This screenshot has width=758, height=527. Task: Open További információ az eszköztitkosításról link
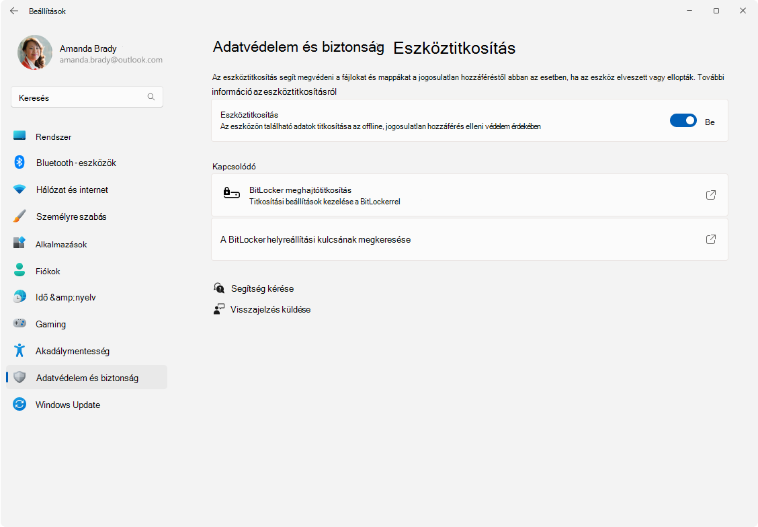274,91
